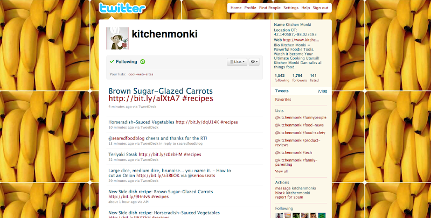Viewport: 431px width, 218px height.
Task: Click the Twitter logo
Action: [x=122, y=8]
